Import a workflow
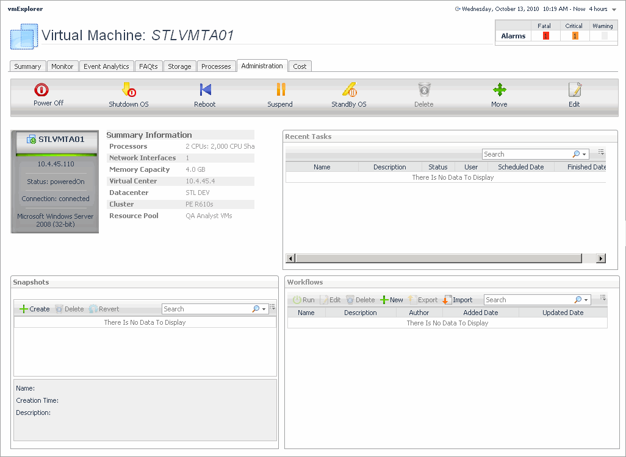Image resolution: width=626 pixels, height=457 pixels. click(x=458, y=300)
